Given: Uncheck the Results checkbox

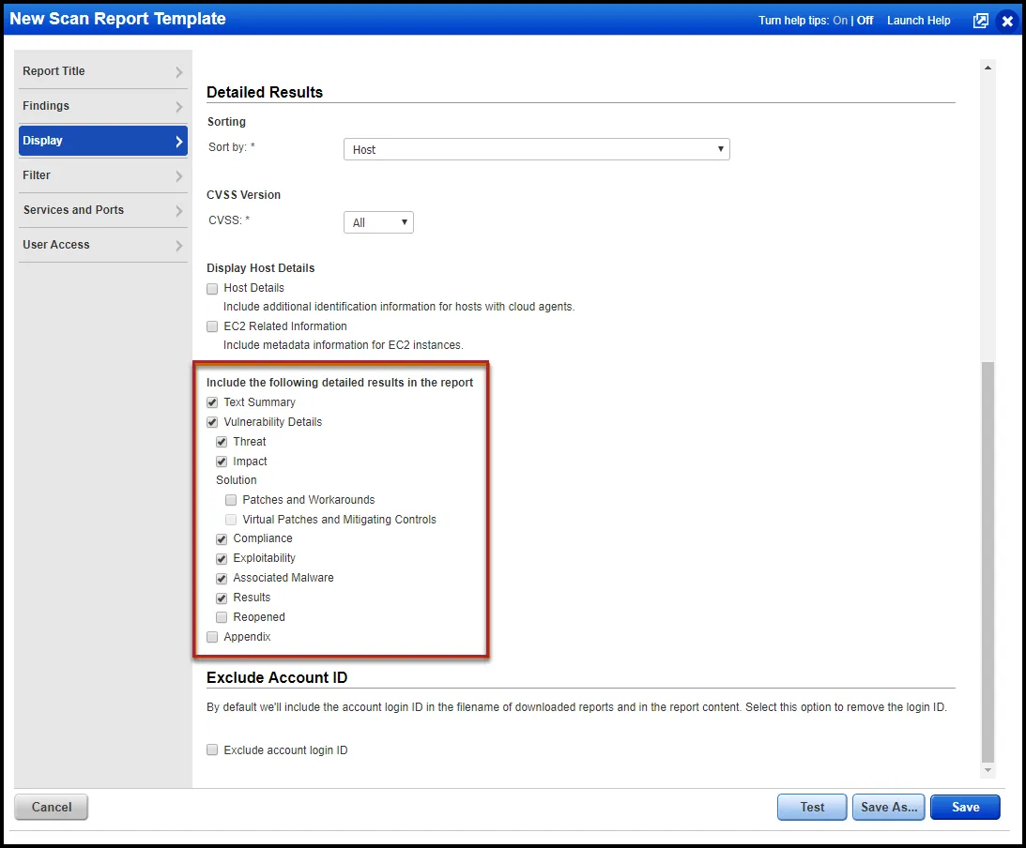Looking at the screenshot, I should click(x=222, y=598).
